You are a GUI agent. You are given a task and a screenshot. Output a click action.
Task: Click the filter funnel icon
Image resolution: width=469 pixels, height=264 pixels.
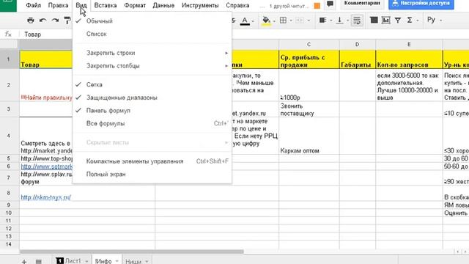[398, 21]
